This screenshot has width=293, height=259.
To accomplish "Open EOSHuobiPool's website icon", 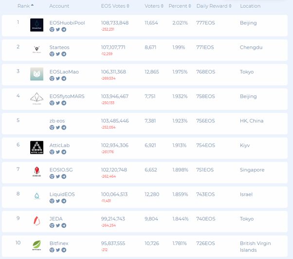I will 52,30.
